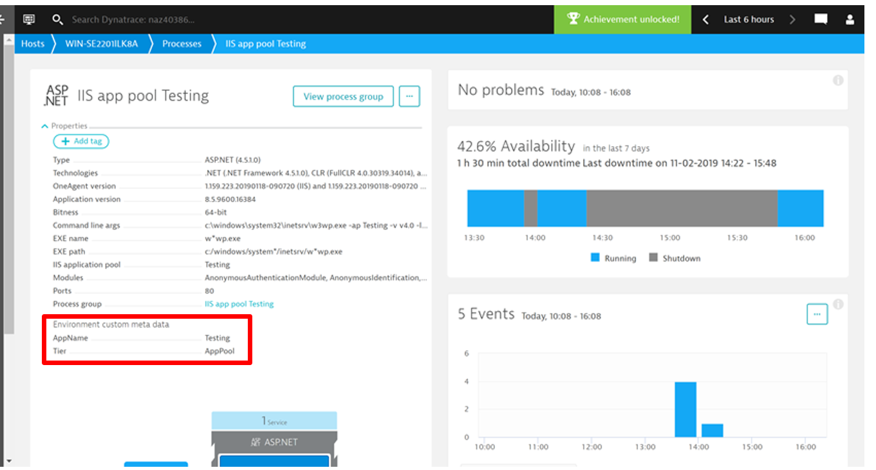
Task: Go to next timeframe arrow
Action: coord(792,19)
